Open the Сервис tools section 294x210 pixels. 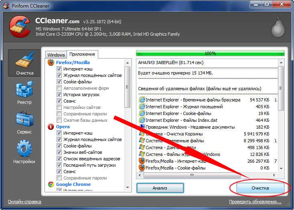24,123
